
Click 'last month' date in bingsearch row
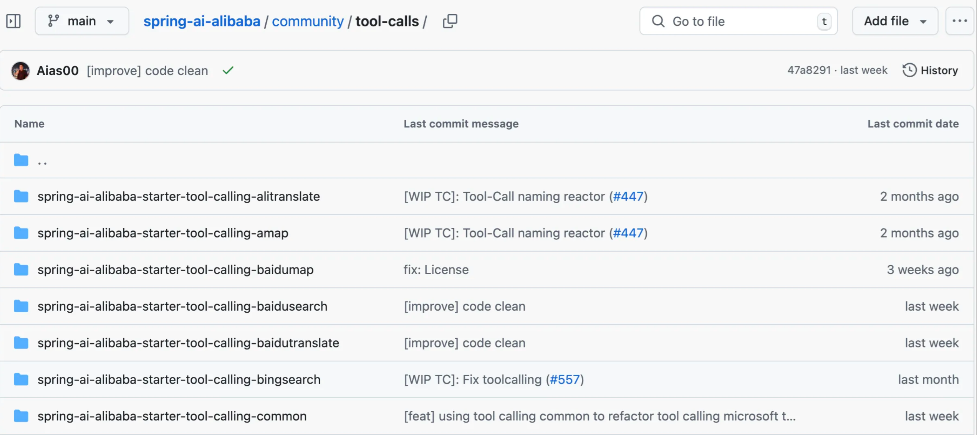coord(928,379)
